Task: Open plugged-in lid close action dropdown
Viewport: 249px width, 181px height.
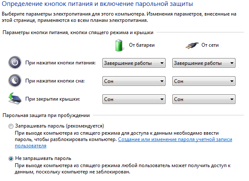Action: click(204, 99)
